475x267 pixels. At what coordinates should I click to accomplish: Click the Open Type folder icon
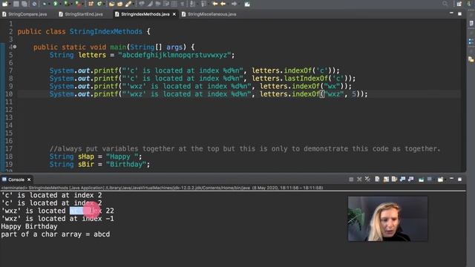(111, 4)
